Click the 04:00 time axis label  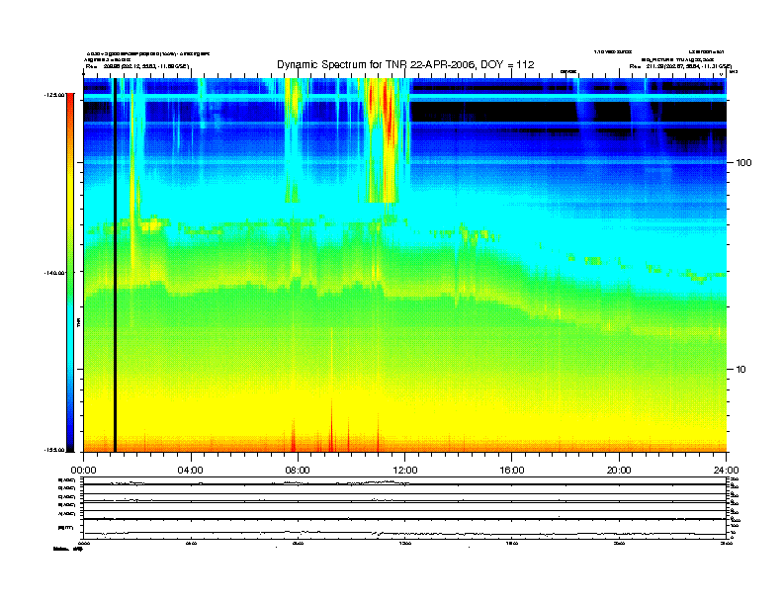point(191,471)
